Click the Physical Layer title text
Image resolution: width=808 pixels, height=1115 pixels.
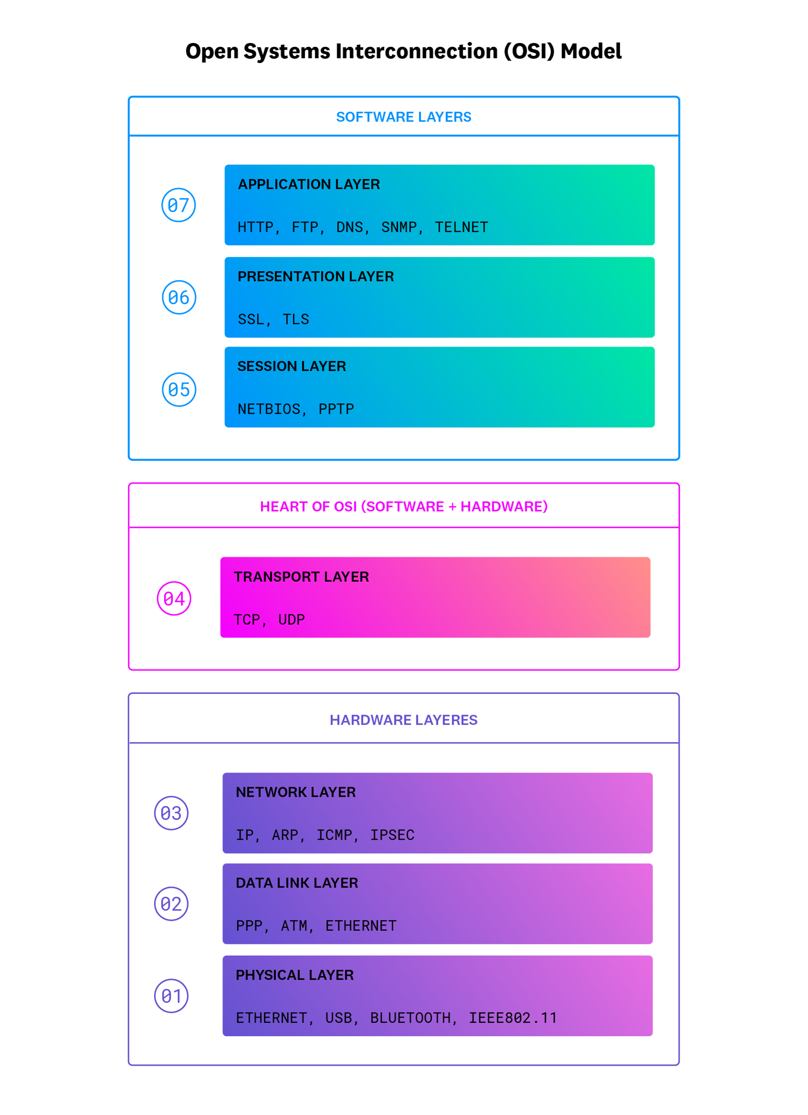(295, 975)
